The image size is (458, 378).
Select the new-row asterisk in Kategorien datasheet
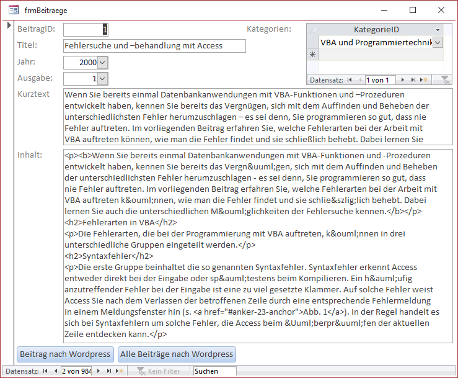click(312, 55)
